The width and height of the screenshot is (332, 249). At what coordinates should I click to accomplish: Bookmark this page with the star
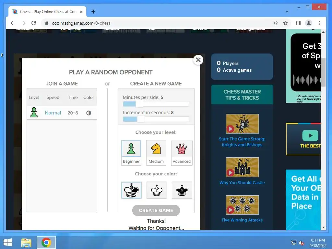pos(285,23)
